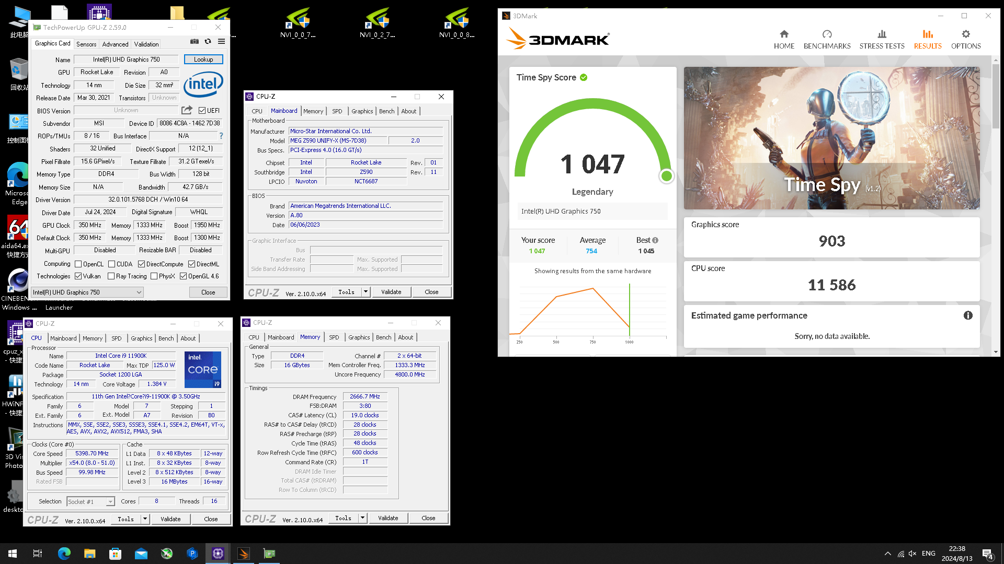Open the aida64 desktop shortcut

coord(18,237)
